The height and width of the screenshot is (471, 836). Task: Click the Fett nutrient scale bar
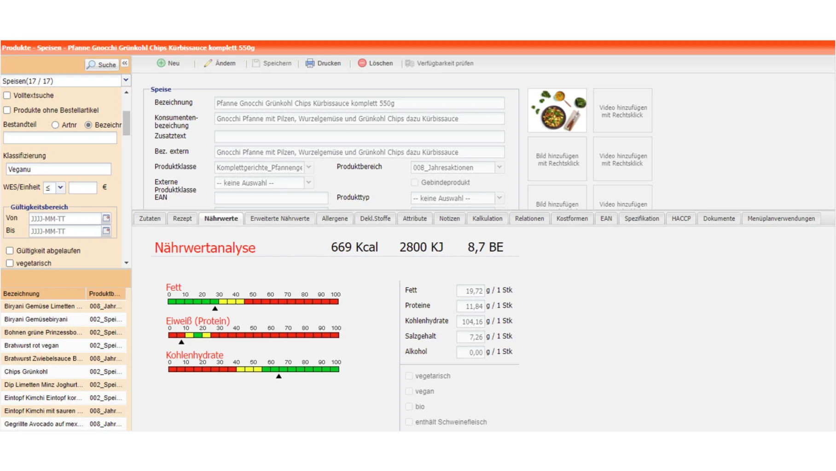(253, 302)
